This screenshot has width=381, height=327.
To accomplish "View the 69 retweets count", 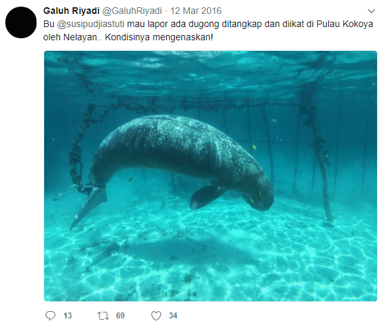I will click(x=120, y=316).
